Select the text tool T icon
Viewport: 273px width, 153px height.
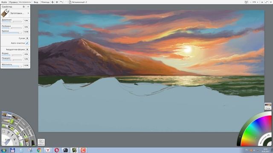(x=16, y=144)
